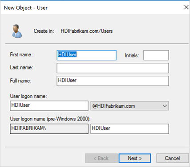Click the User logon name field
Image resolution: width=190 pixels, height=167 pixels.
[49, 106]
